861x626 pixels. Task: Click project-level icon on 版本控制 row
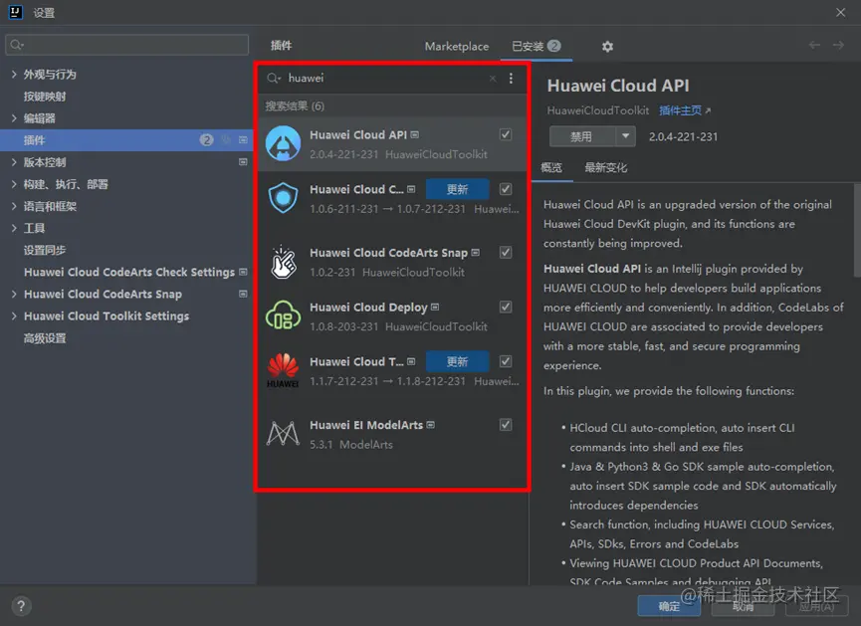pos(243,162)
